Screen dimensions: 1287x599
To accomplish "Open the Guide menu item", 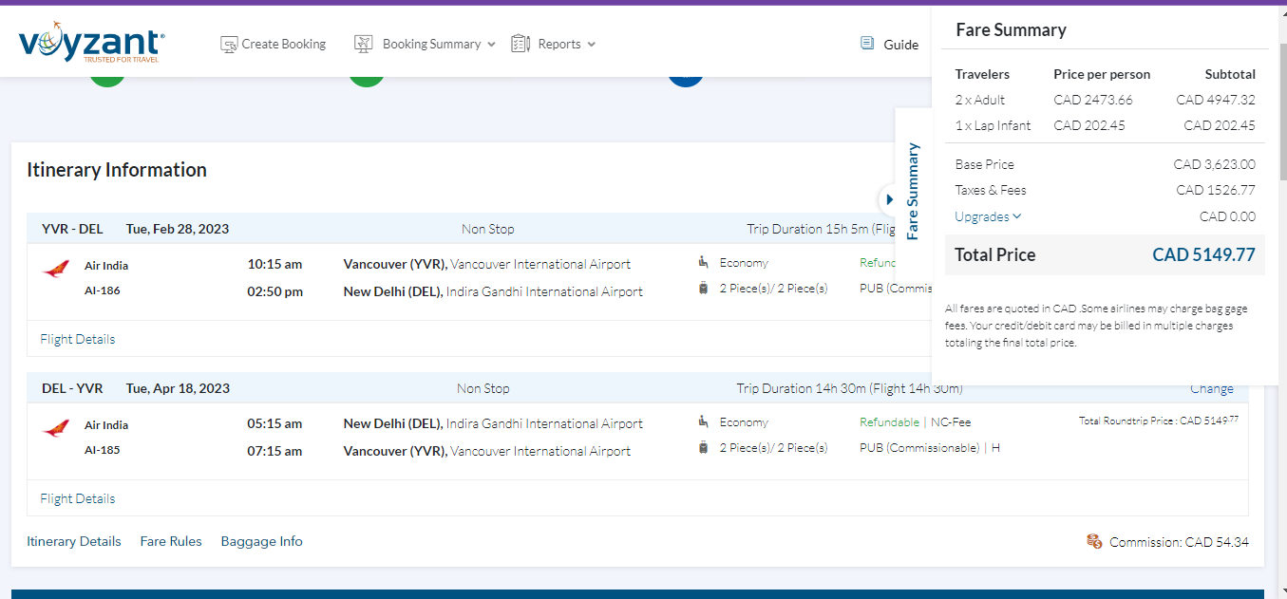I will (900, 45).
